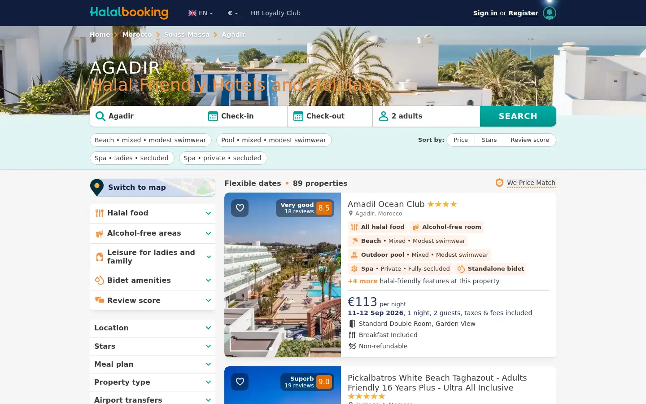Image resolution: width=646 pixels, height=404 pixels.
Task: Click the Halal food cutlery icon in filters
Action: (x=100, y=213)
